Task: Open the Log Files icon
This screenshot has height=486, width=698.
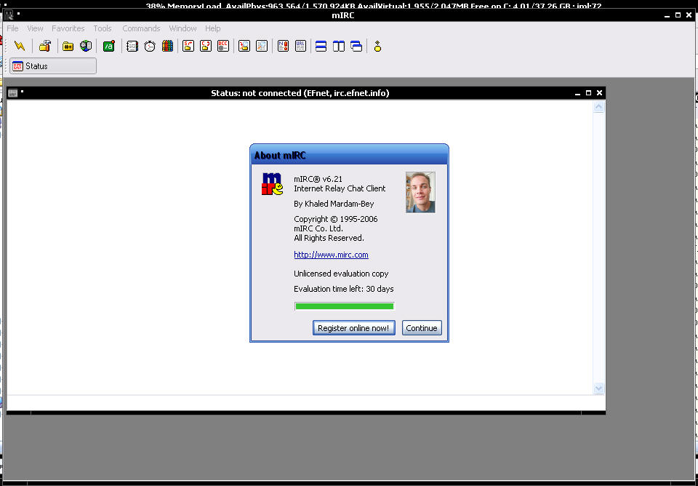Action: [x=262, y=46]
